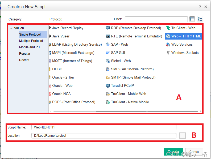Click the Siebel - Web protocol icon

click(x=108, y=61)
